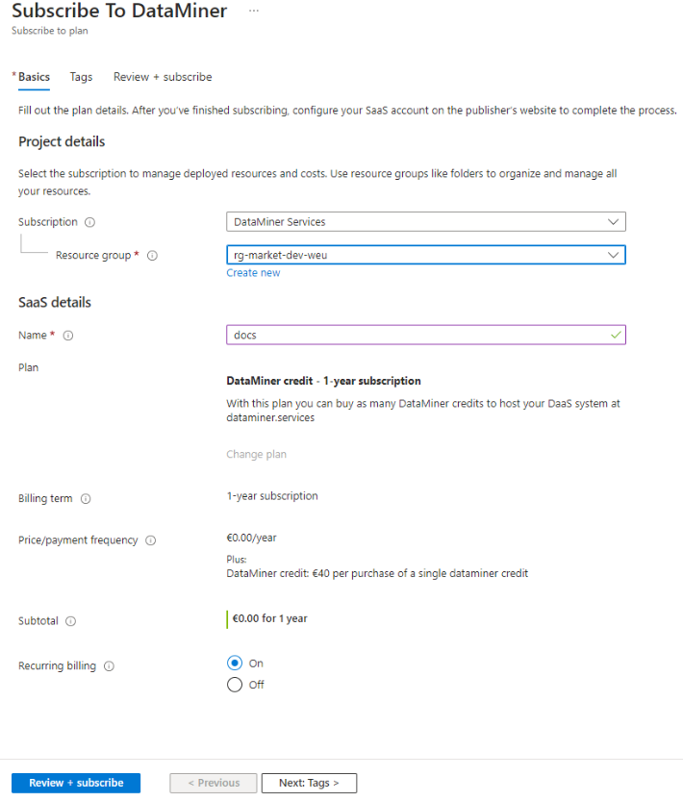Turn recurring billing On
Viewport: 683px width, 802px height.
click(x=235, y=664)
